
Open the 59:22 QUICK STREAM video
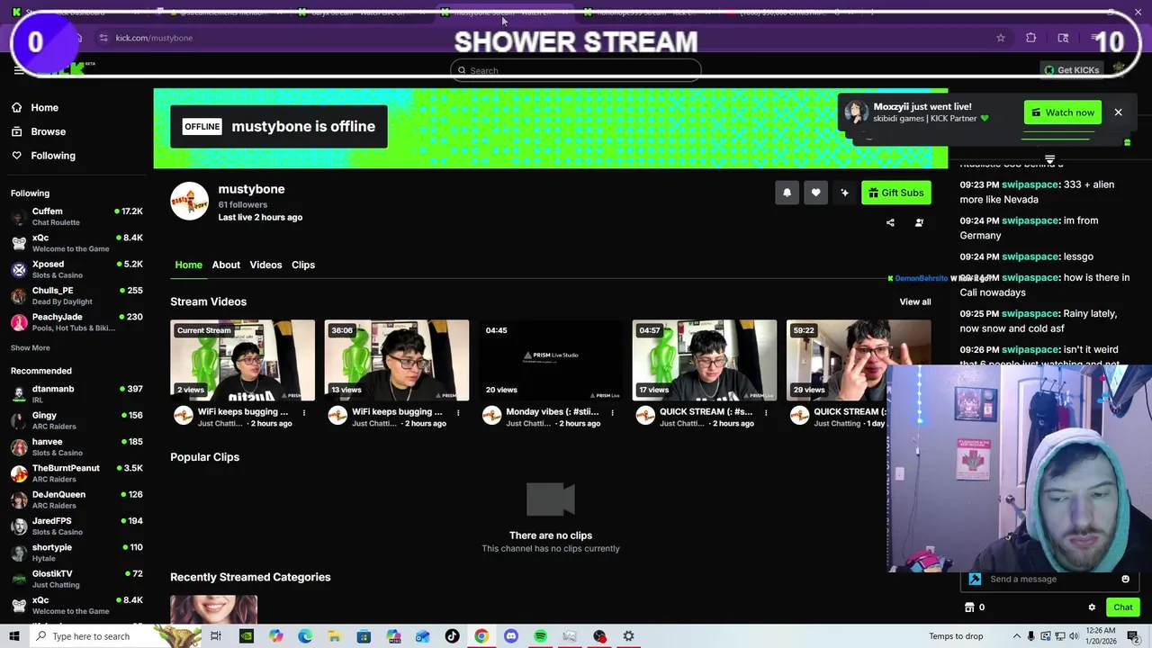click(858, 360)
